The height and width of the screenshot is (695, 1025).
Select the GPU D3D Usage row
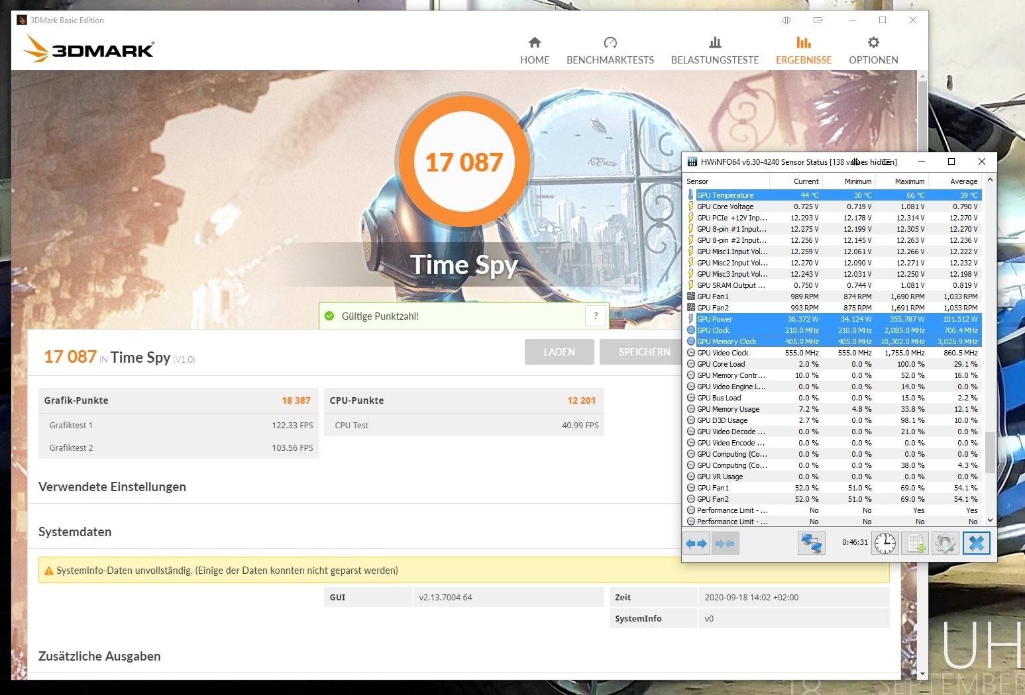833,420
